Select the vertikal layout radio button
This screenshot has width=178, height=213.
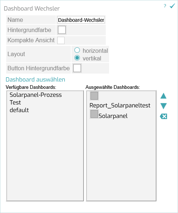pos(77,58)
